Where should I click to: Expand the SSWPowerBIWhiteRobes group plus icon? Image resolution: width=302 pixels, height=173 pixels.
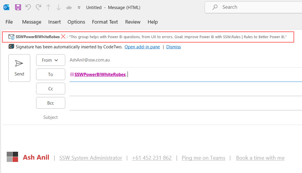point(72,75)
